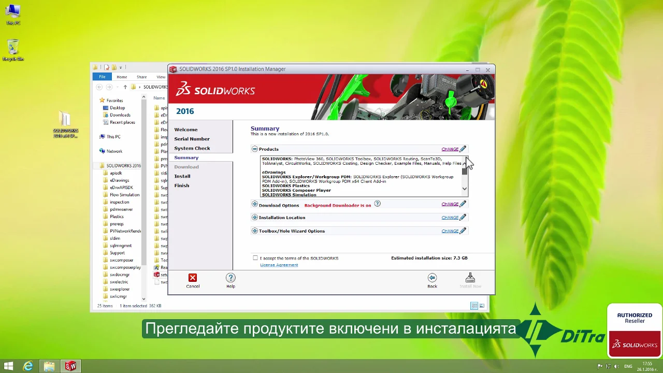
Task: Click the Cancel button icon
Action: 193,278
